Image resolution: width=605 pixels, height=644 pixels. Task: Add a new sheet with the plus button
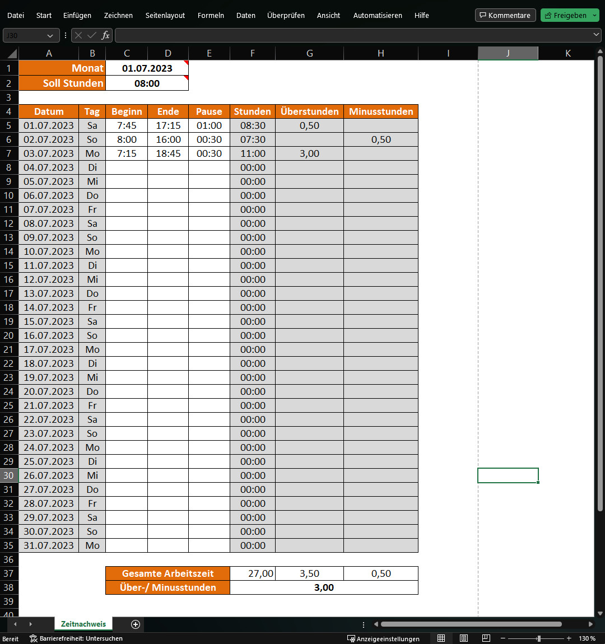tap(135, 624)
